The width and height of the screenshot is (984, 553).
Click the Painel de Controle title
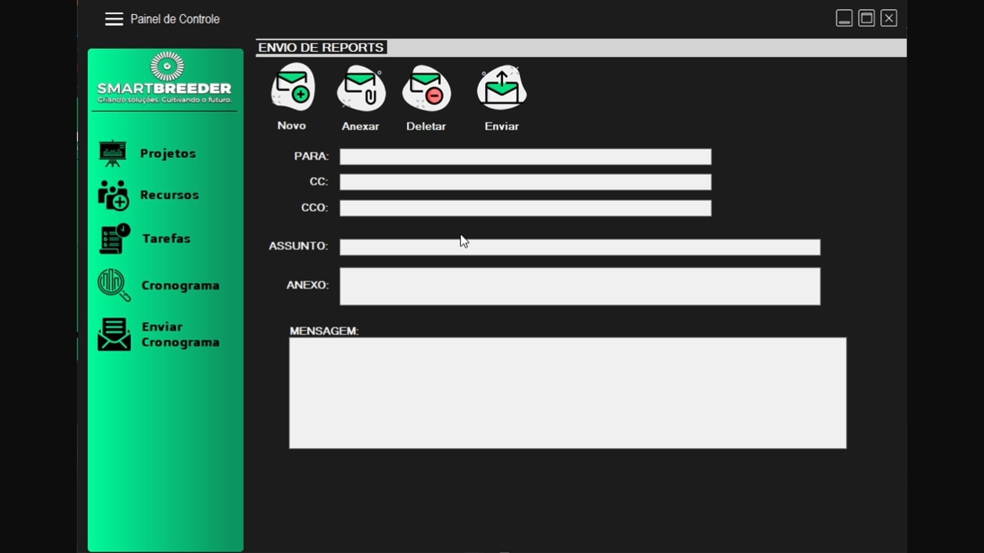[x=175, y=19]
